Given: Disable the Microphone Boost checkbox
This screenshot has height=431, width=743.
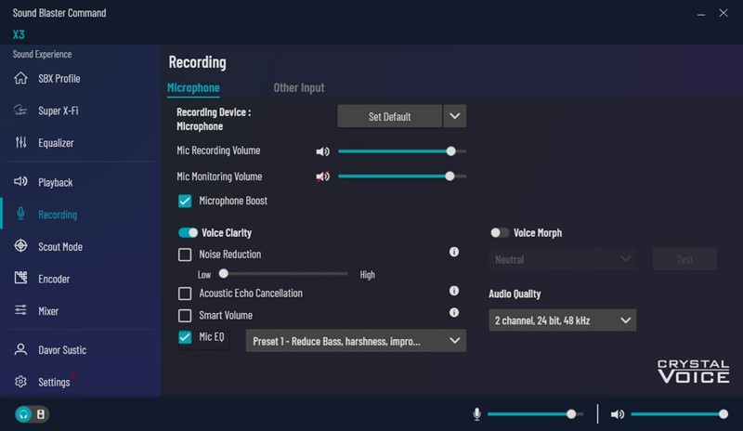Looking at the screenshot, I should click(185, 201).
